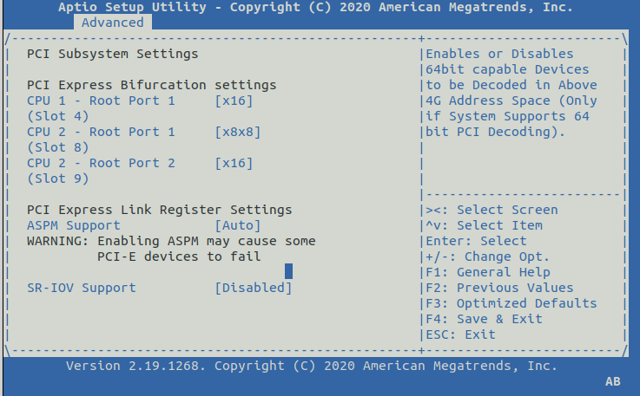Viewport: 640px width, 396px height.
Task: Click the F3: Optimized Defaults hint
Action: 511,303
